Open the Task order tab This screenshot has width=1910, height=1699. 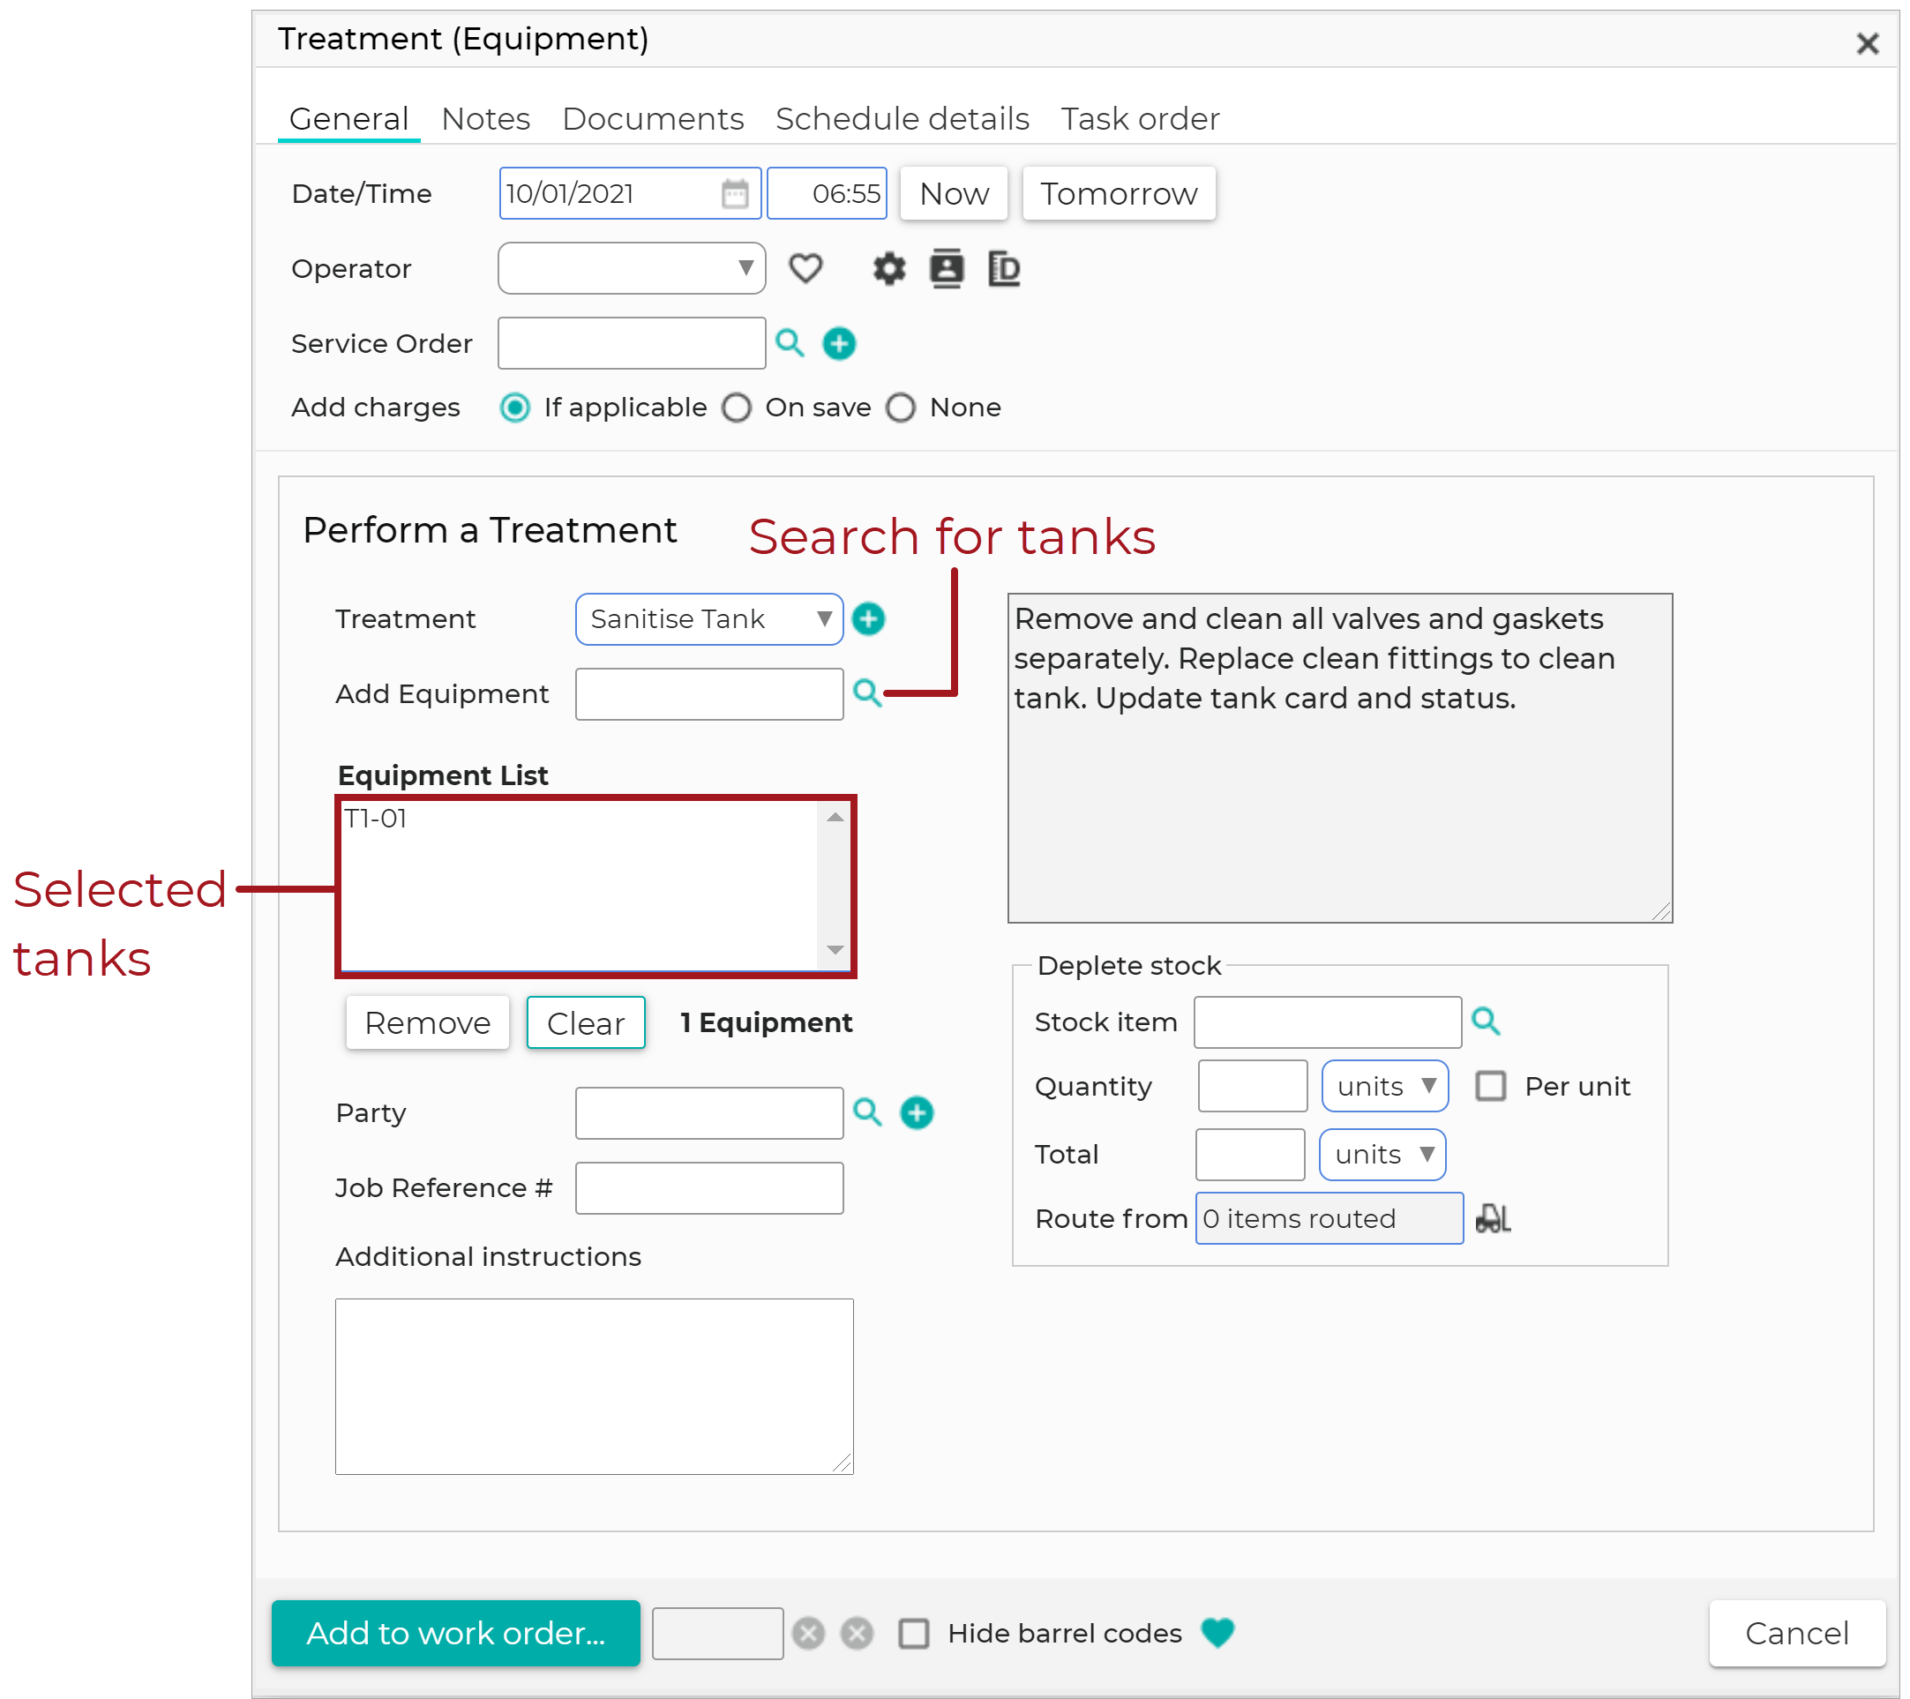tap(1140, 119)
